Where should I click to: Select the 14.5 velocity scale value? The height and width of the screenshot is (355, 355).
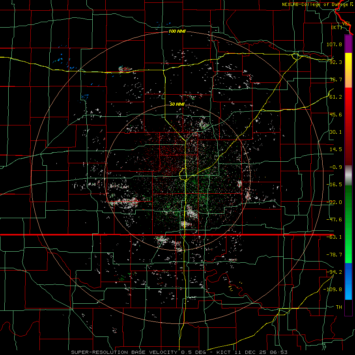[x=336, y=149]
